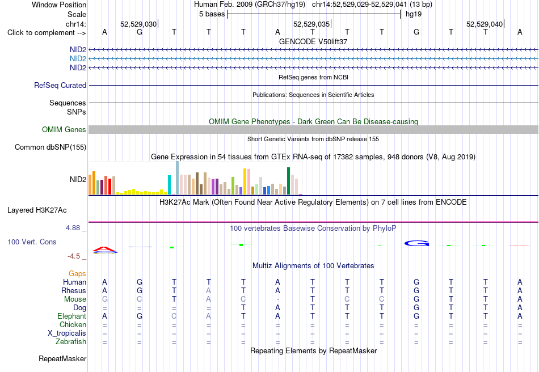Click the SNPs track label
539x372 pixels.
77,112
